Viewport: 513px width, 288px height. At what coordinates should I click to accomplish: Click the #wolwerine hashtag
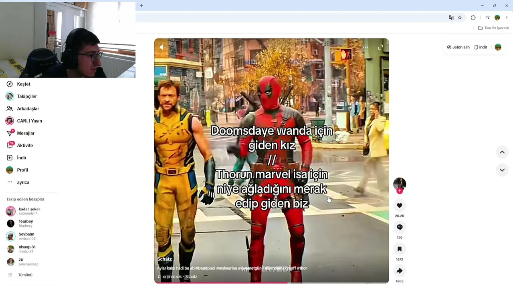pyautogui.click(x=226, y=268)
